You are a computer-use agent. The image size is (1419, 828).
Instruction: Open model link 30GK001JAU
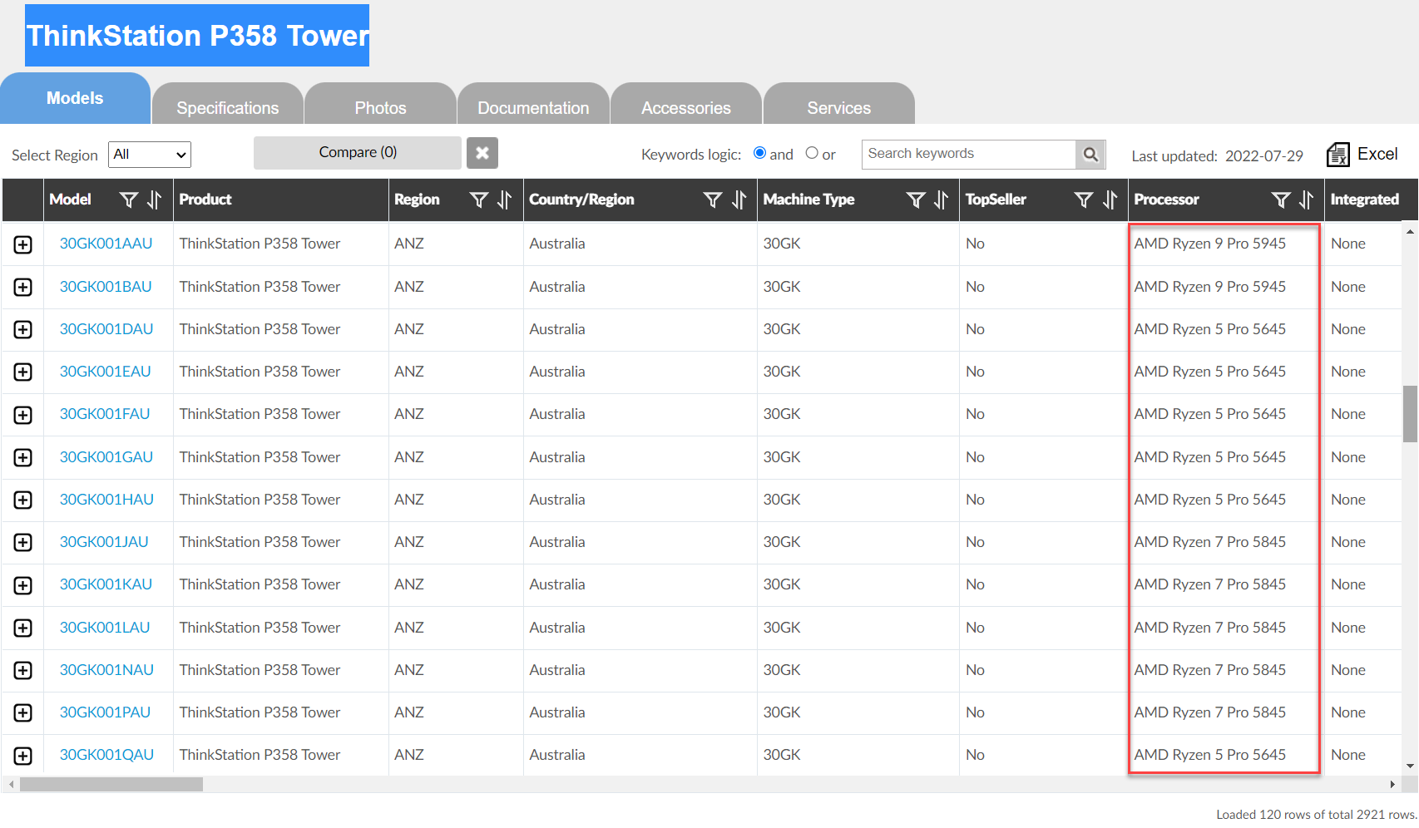point(104,542)
